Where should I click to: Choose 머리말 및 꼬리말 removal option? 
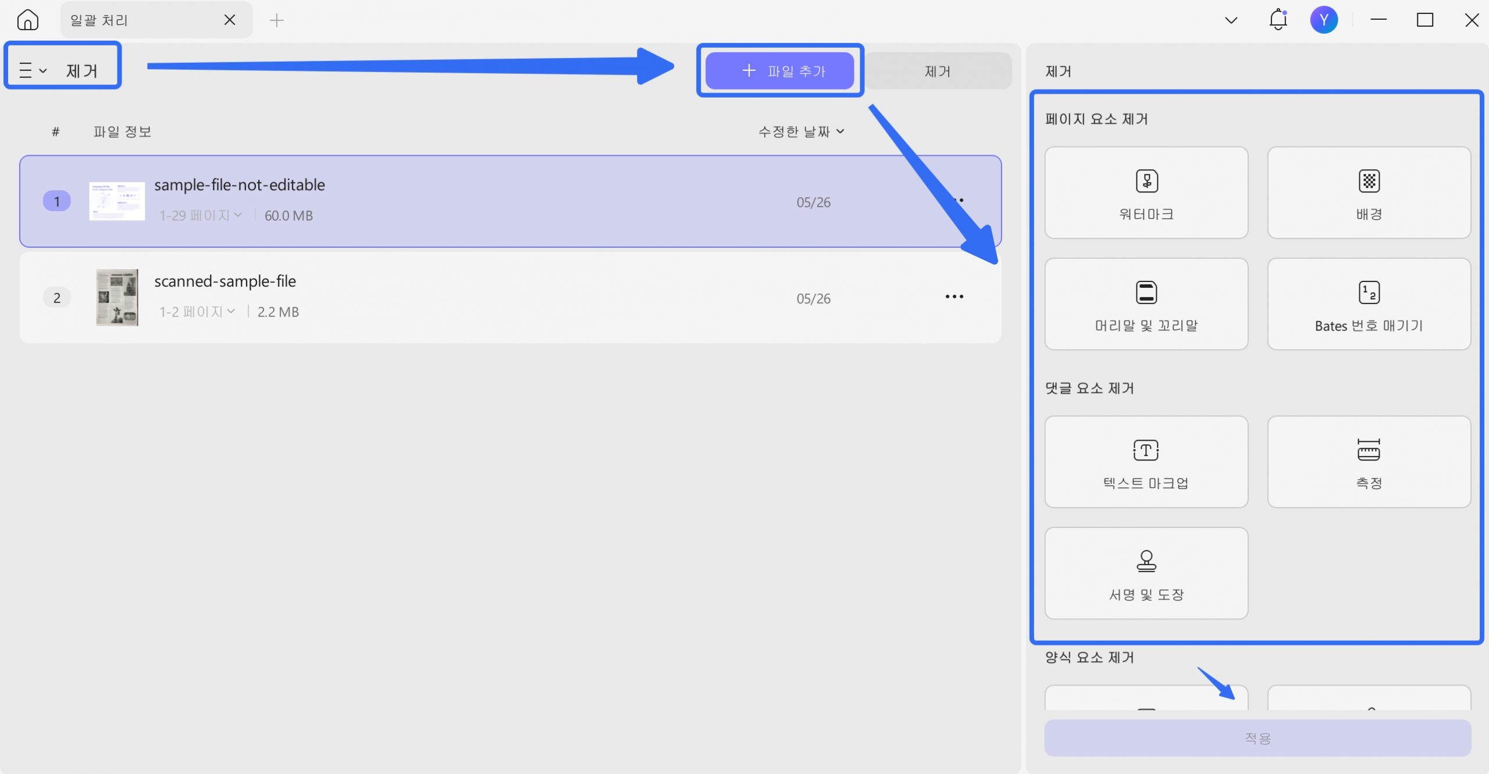pos(1146,304)
